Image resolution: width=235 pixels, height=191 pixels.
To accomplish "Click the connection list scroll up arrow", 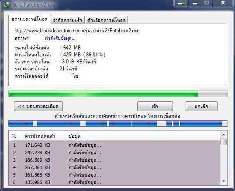I will (224, 135).
